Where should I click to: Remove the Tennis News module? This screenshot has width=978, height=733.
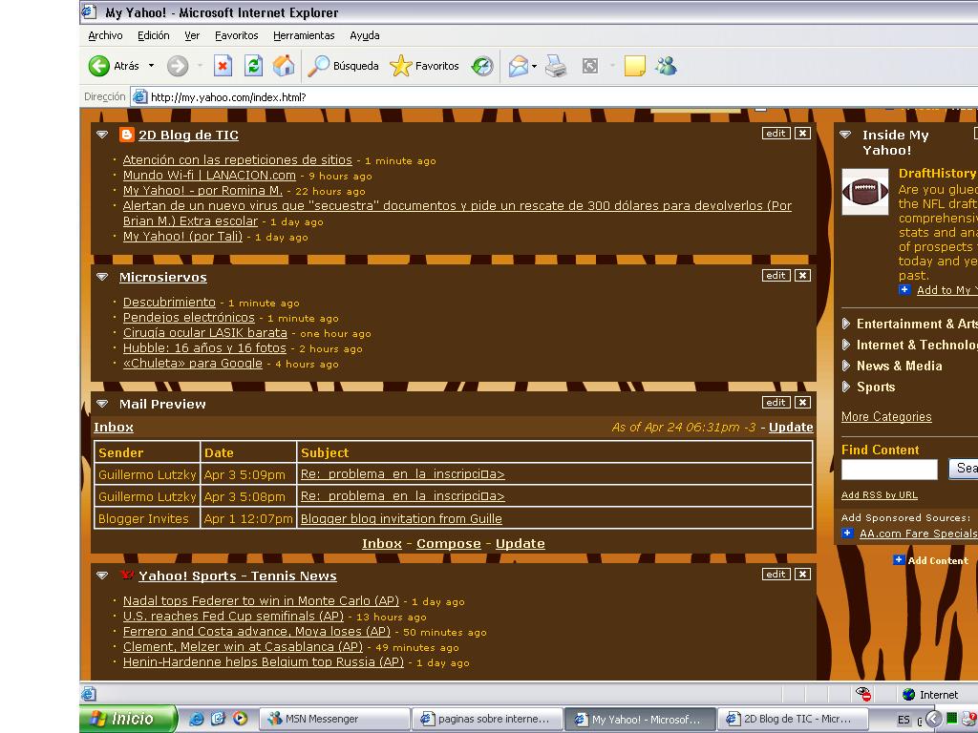click(802, 574)
